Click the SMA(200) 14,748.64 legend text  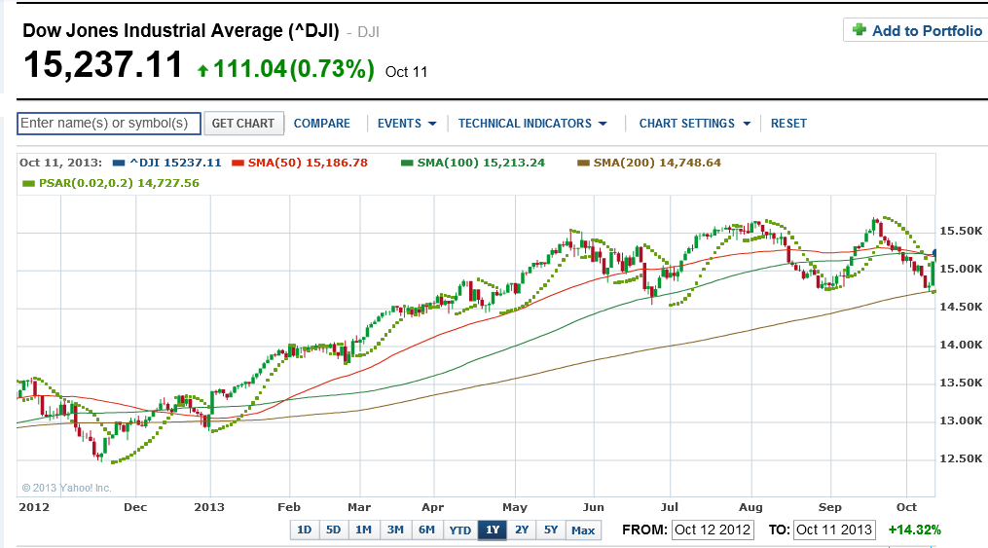tap(657, 163)
